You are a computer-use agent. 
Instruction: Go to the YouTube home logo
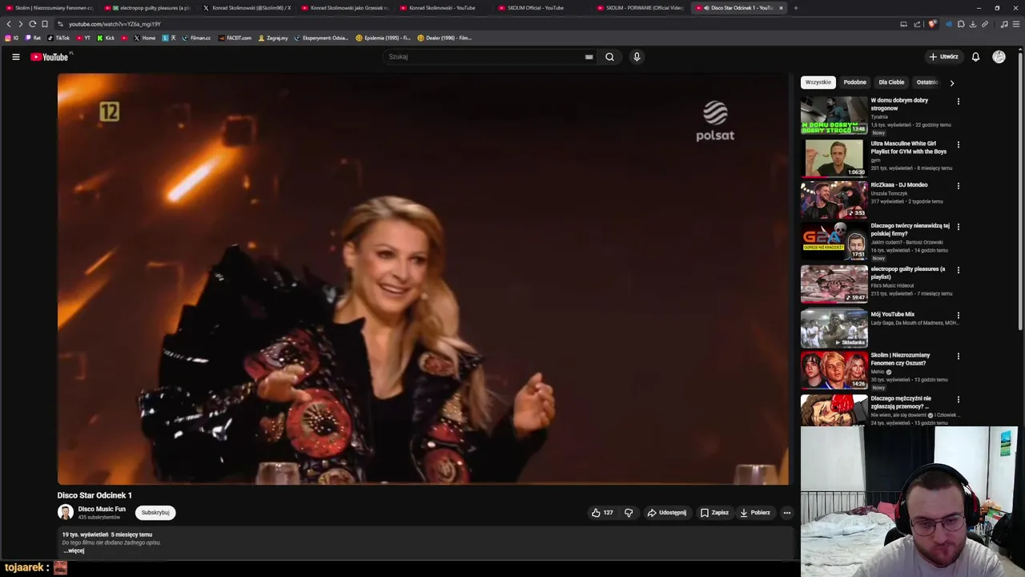[x=50, y=57]
